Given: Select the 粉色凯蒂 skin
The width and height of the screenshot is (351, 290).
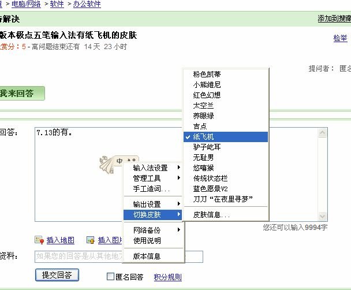Looking at the screenshot, I should pyautogui.click(x=226, y=74).
